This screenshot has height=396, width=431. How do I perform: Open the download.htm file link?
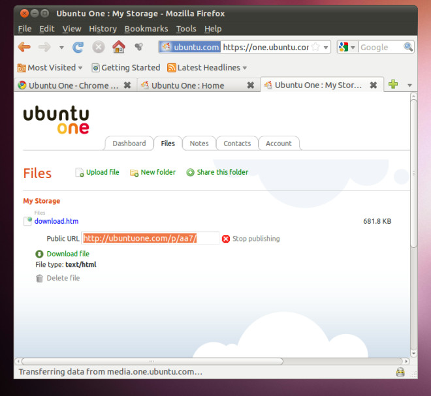[x=56, y=221]
